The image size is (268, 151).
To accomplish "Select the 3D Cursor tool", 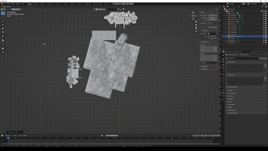I will click(3, 17).
